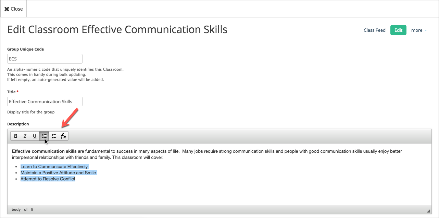This screenshot has height=218, width=439.
Task: Select the ul element path item
Action: (26, 209)
